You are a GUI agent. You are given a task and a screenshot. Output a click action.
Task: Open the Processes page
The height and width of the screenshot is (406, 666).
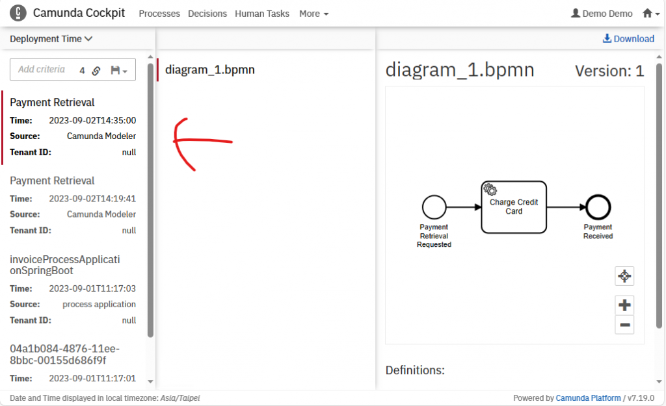tap(159, 14)
